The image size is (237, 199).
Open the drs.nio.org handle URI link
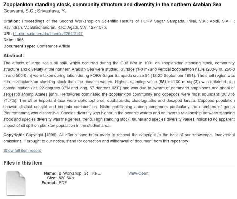point(48,34)
